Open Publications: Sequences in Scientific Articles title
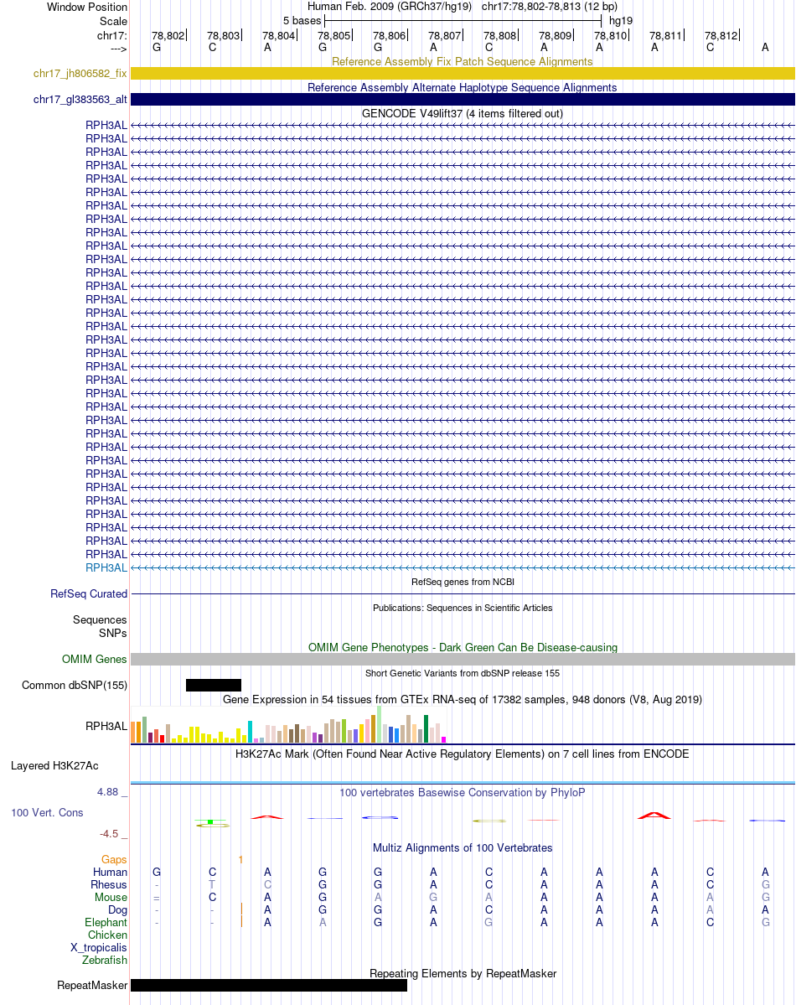The height and width of the screenshot is (1005, 796). click(462, 608)
